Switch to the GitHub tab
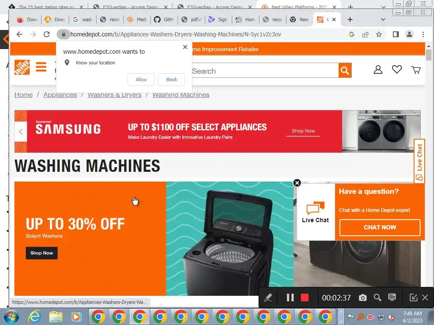 [x=164, y=19]
